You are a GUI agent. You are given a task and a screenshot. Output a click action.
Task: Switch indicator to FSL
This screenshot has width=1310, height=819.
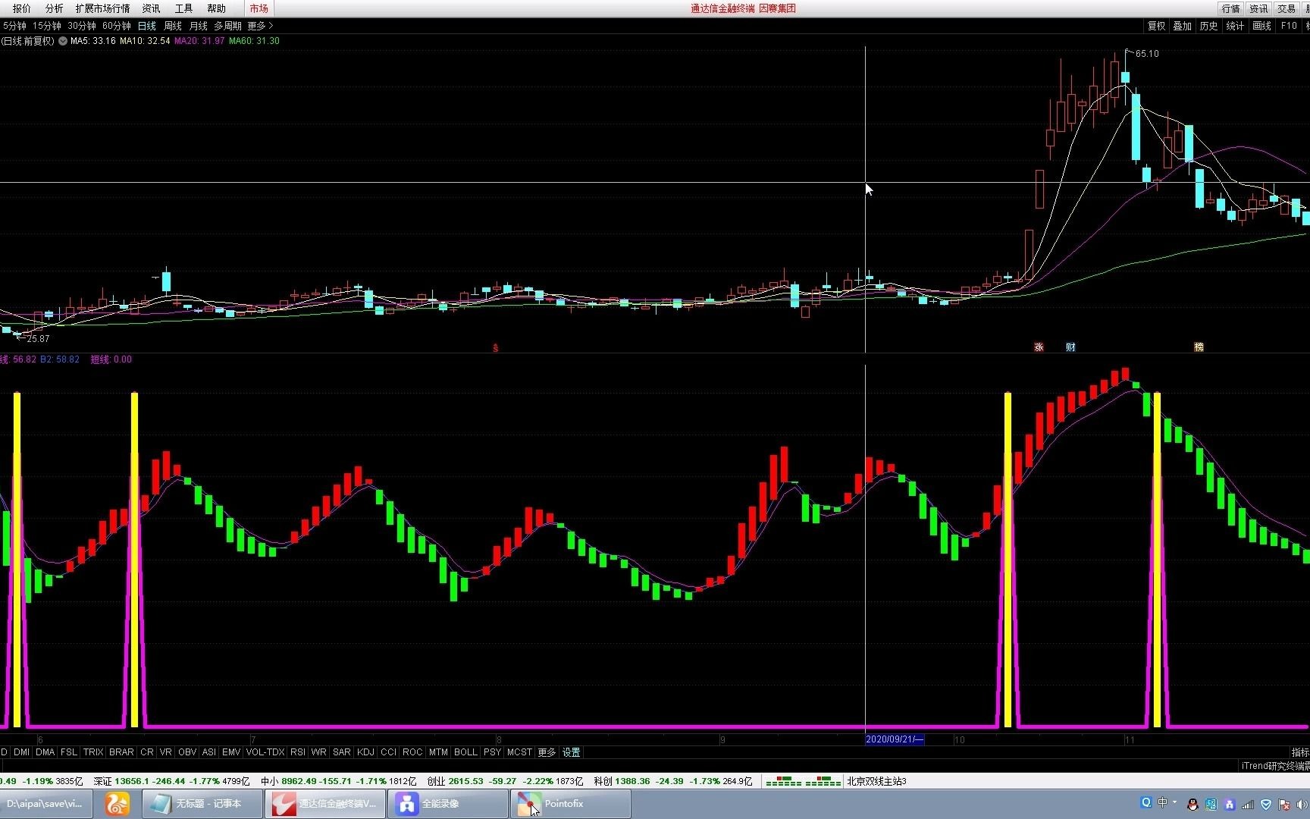(x=69, y=752)
